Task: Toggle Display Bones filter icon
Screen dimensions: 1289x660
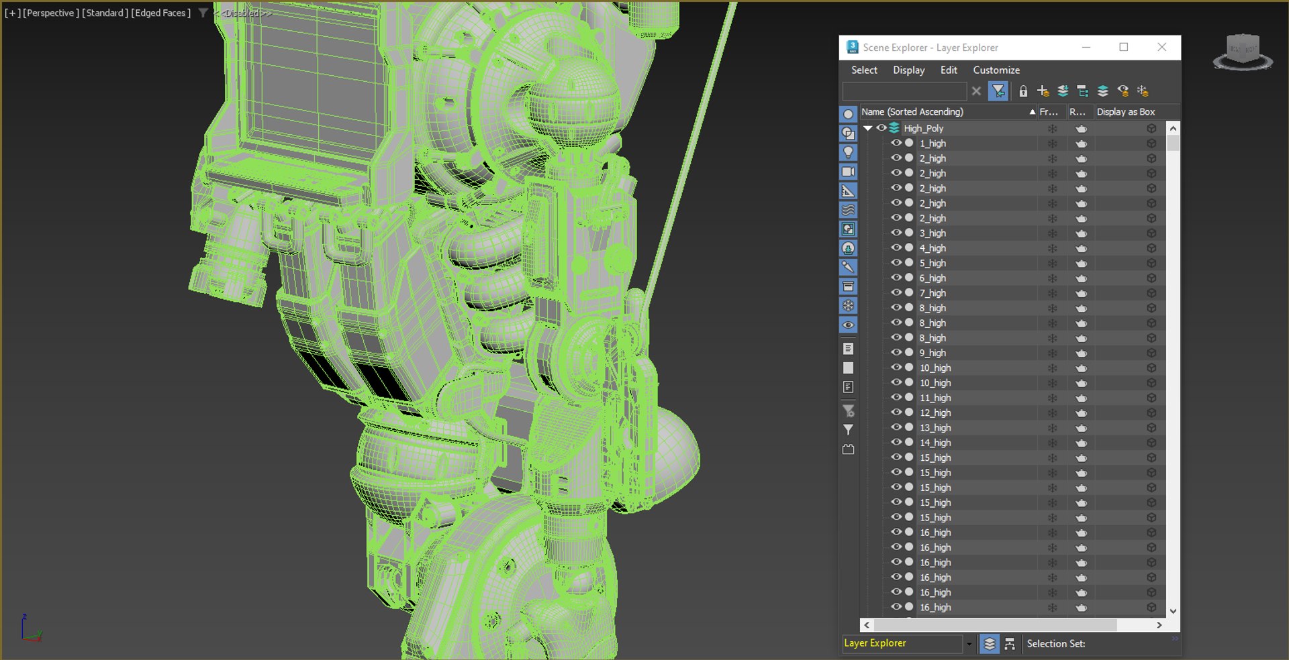Action: coord(848,267)
